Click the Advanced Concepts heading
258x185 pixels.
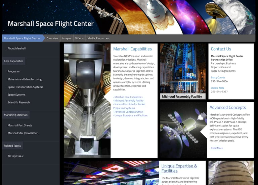click(x=228, y=107)
